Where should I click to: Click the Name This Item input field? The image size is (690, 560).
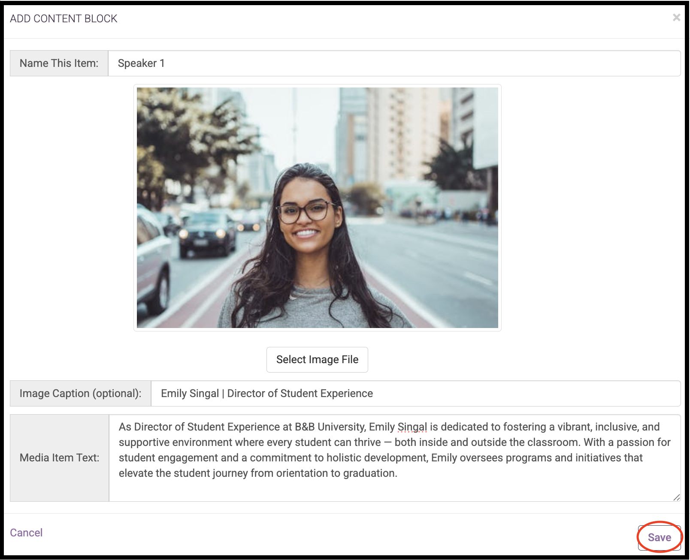(394, 63)
